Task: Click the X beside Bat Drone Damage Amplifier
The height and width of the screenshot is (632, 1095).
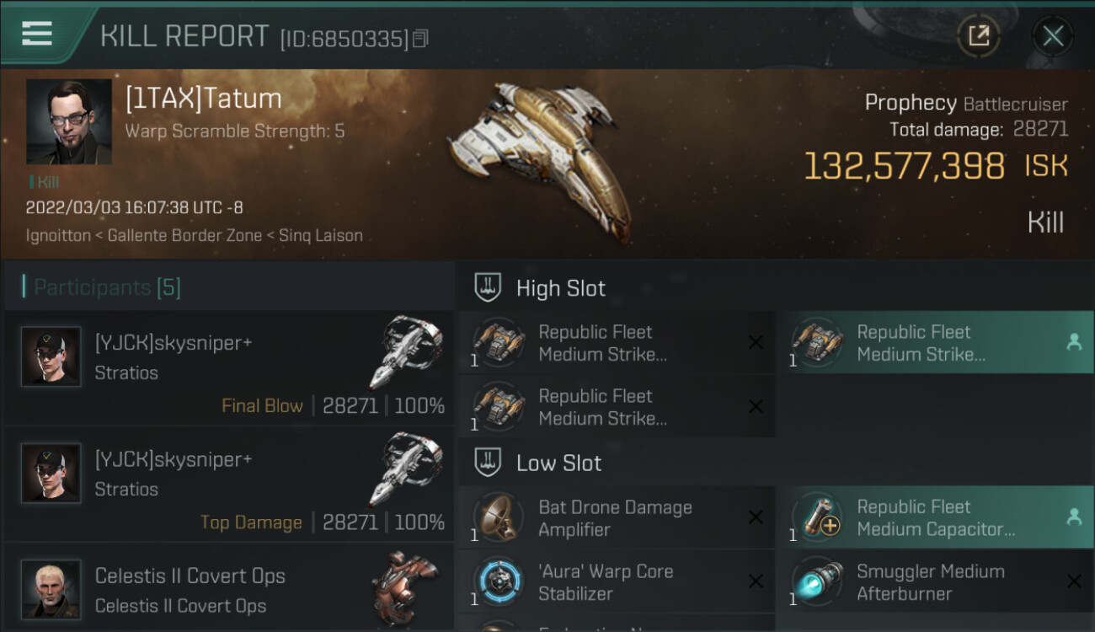Action: point(756,517)
